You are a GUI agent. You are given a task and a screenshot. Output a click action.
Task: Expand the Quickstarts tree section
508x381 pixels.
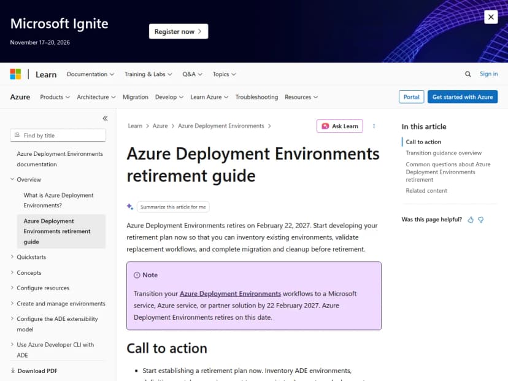[x=12, y=256]
